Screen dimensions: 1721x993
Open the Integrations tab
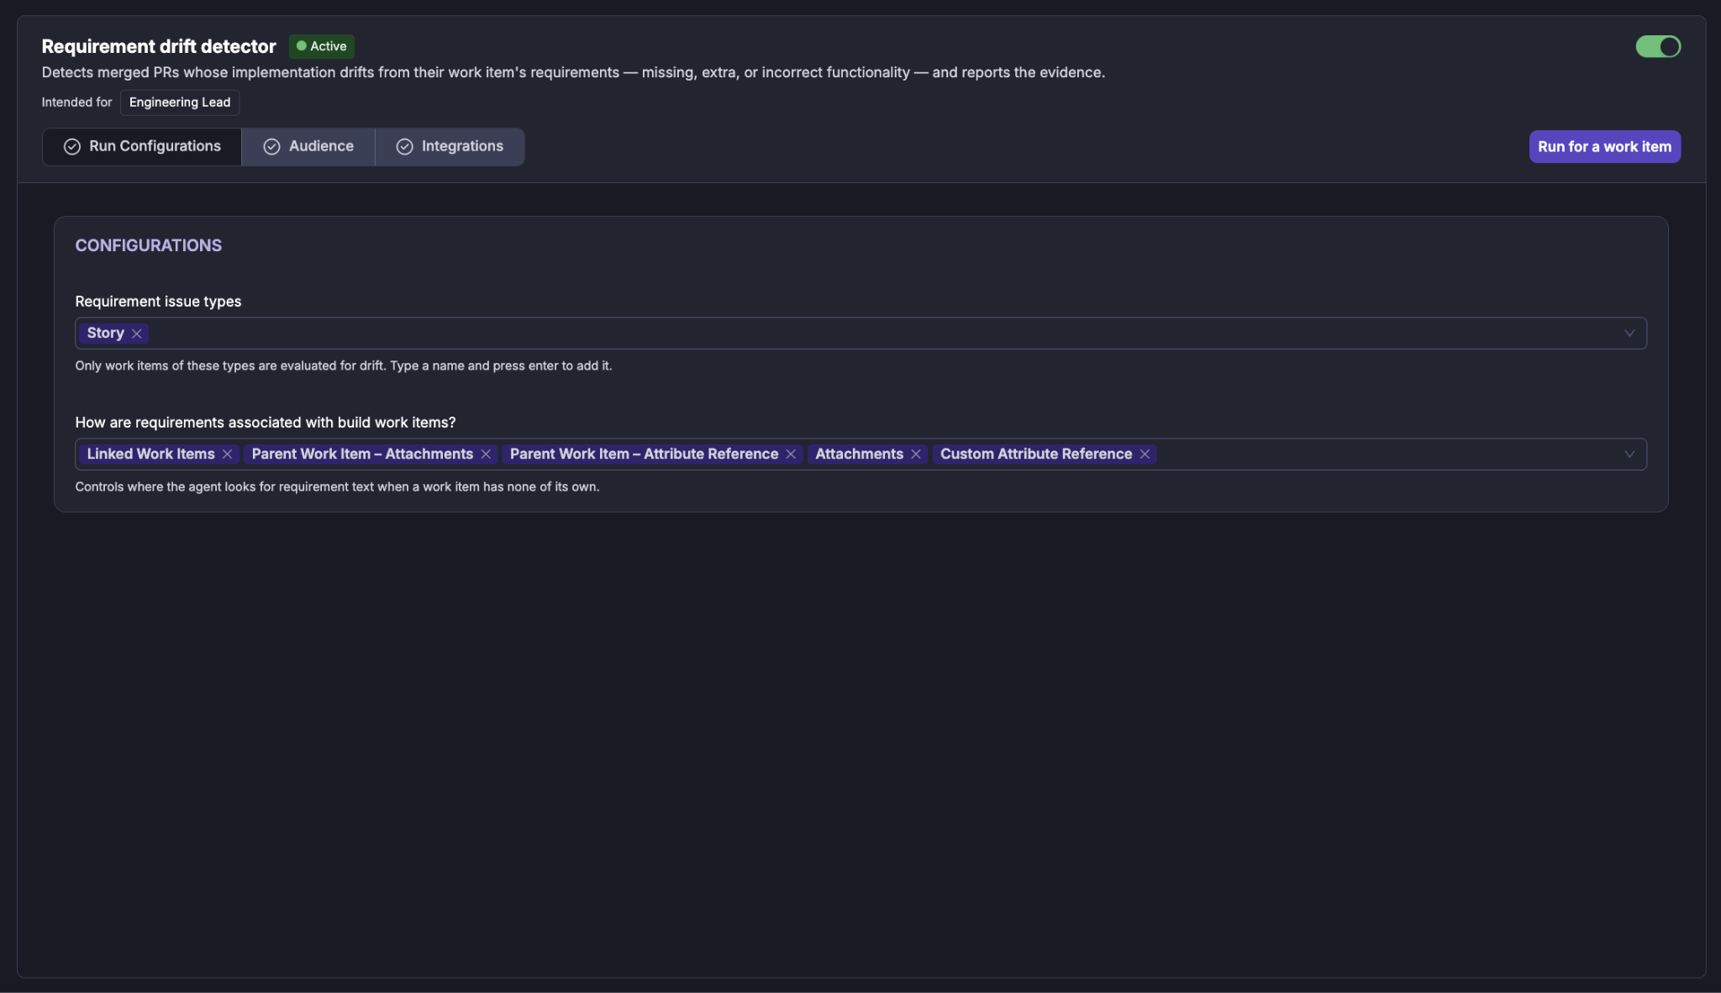click(450, 147)
